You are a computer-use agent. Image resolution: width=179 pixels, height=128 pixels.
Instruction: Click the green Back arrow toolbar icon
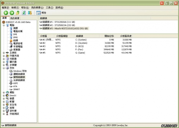click(6, 13)
